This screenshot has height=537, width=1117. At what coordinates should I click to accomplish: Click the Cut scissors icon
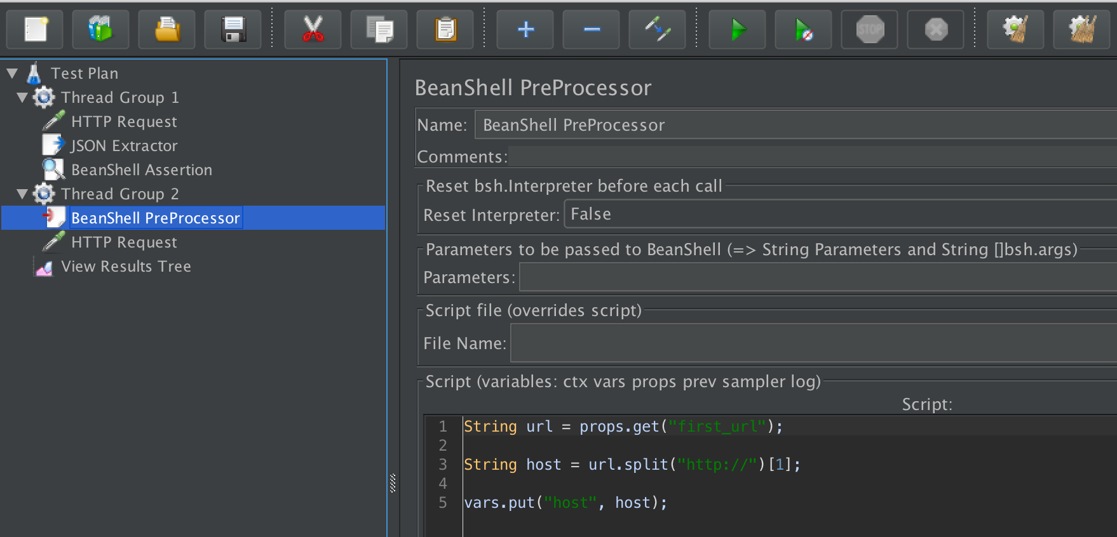click(313, 29)
